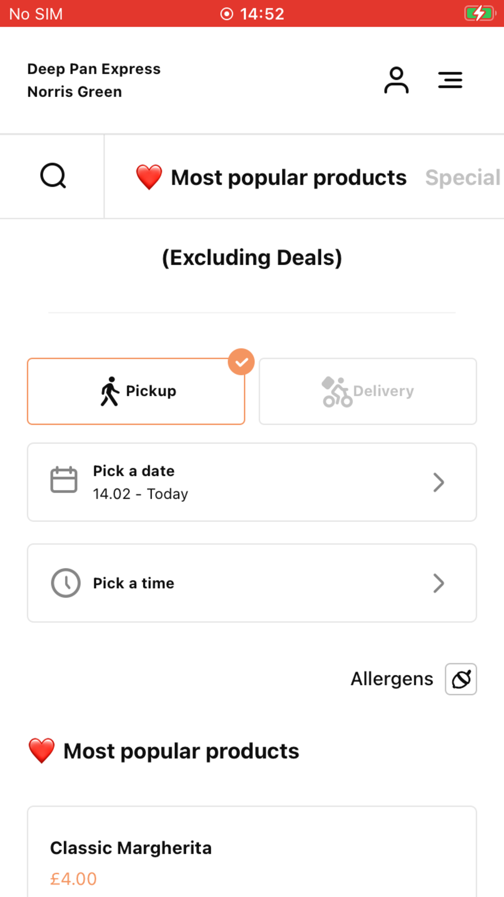Tap Deep Pan Express Norris Green title
Viewport: 504px width, 897px height.
94,80
